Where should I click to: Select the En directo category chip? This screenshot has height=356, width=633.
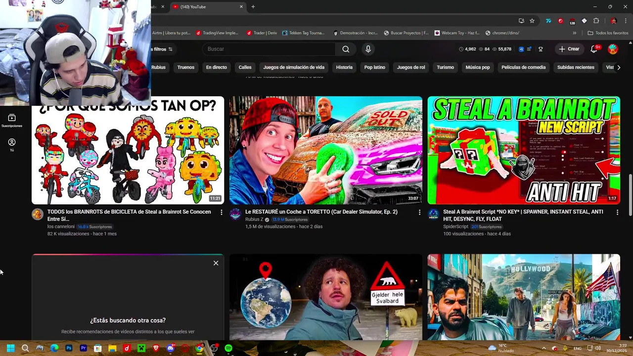tap(217, 67)
